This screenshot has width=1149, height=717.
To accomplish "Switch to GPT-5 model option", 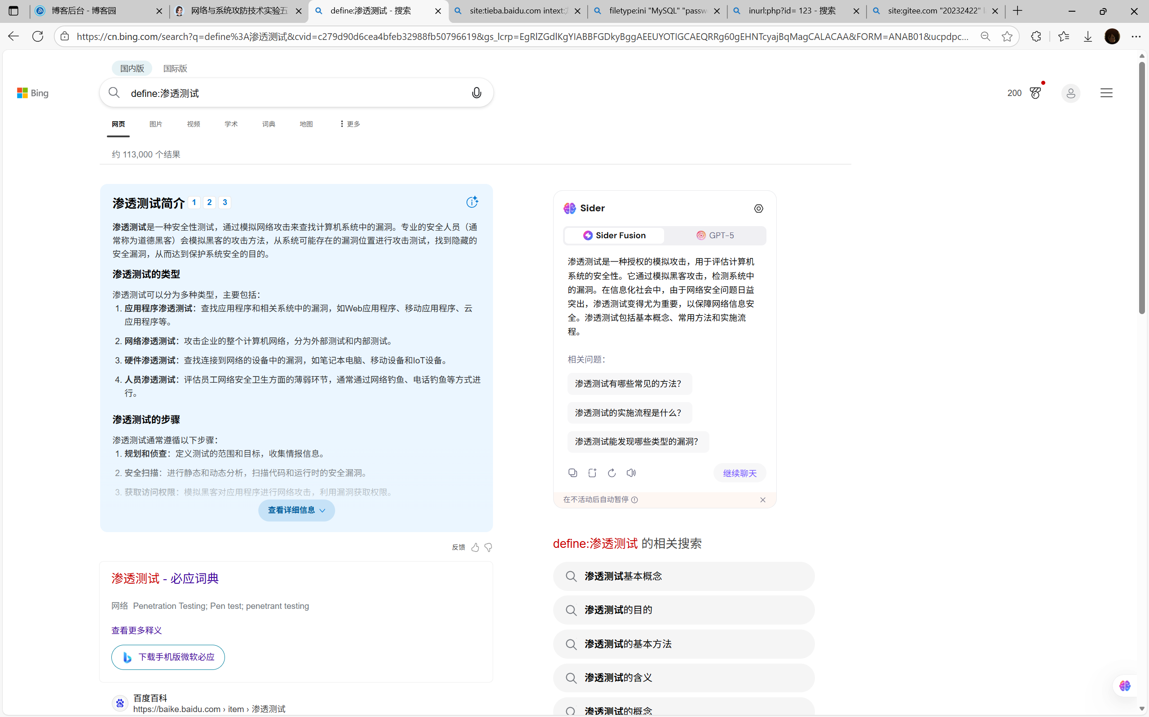I will [x=715, y=236].
